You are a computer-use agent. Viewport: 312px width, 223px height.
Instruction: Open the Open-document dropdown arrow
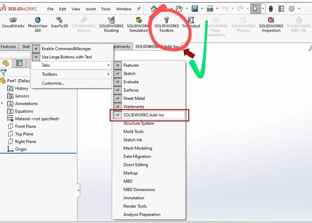pos(187,9)
